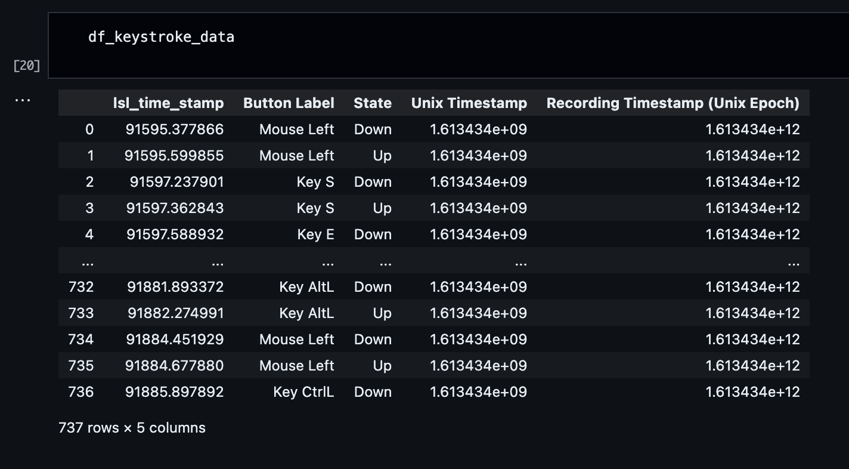Screen dimensions: 849x469
Task: Click Unix Timestamp value in row 736
Action: pos(478,392)
